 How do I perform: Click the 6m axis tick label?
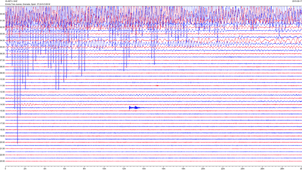click(x=64, y=169)
